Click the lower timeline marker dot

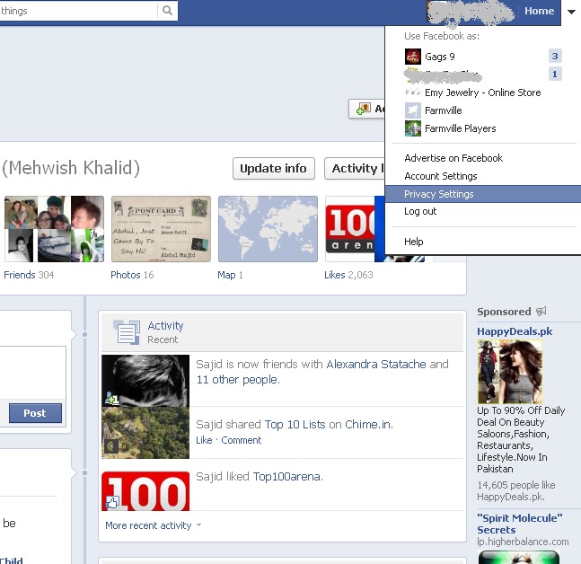84,472
